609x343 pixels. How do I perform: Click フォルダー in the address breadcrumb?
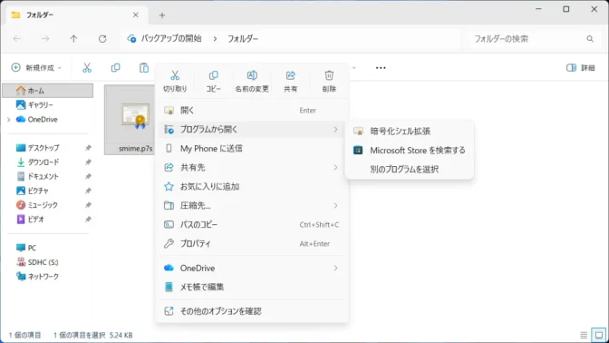pos(243,39)
